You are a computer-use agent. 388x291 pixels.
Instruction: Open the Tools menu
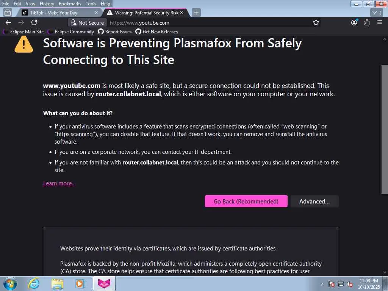click(x=91, y=4)
